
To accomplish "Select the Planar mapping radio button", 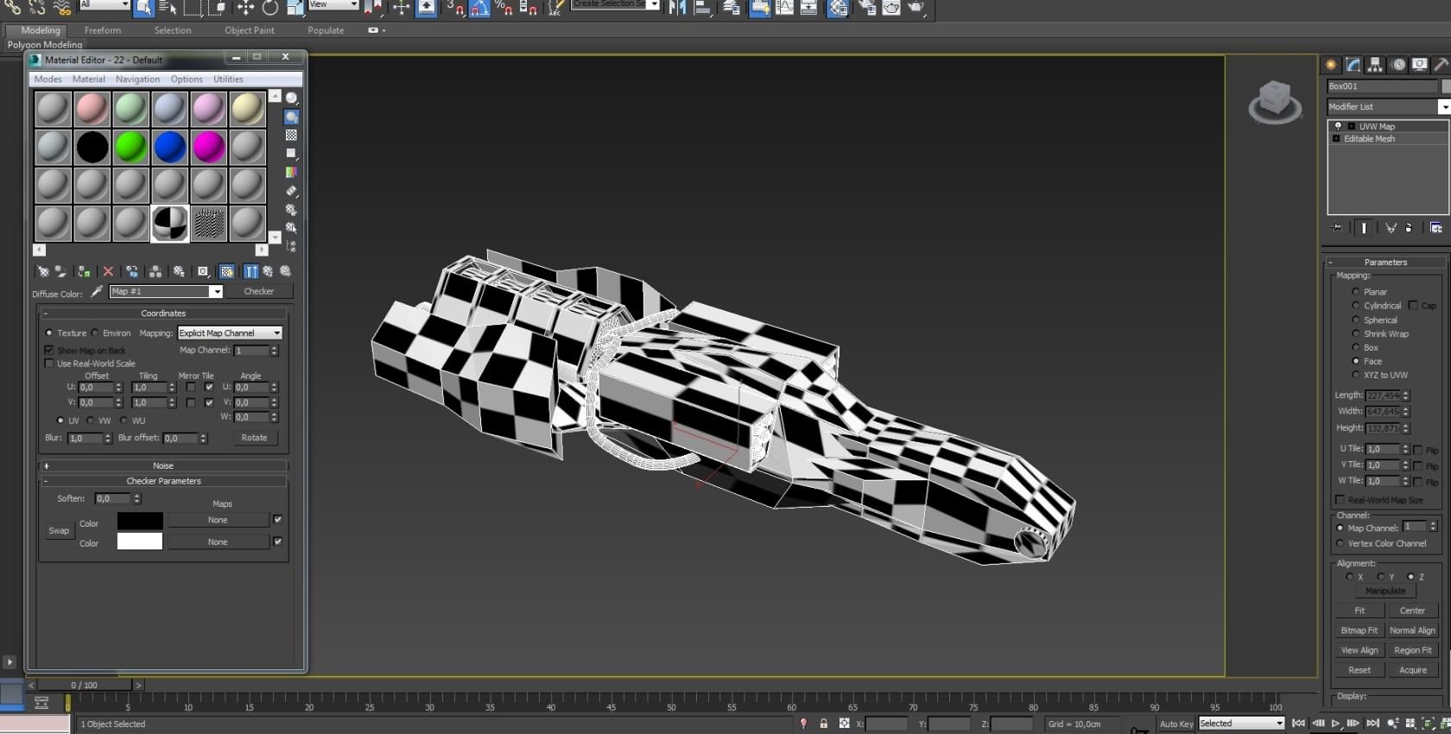I will [x=1355, y=292].
